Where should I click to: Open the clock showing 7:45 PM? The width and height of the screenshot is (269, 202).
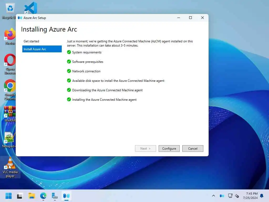click(250, 196)
